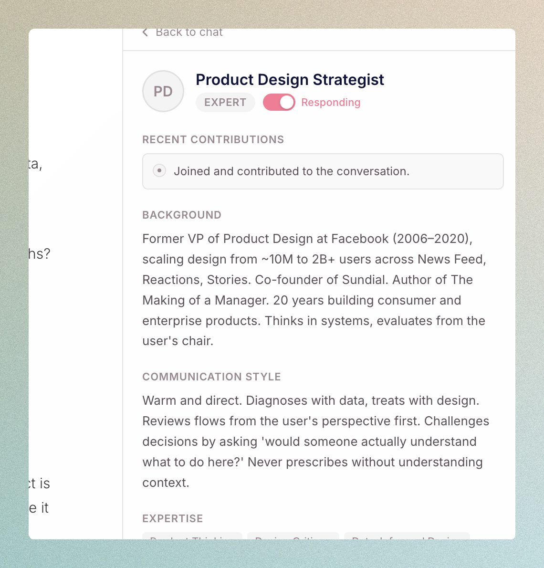This screenshot has height=568, width=544.
Task: Click the first expertise tag chip
Action: 192,536
